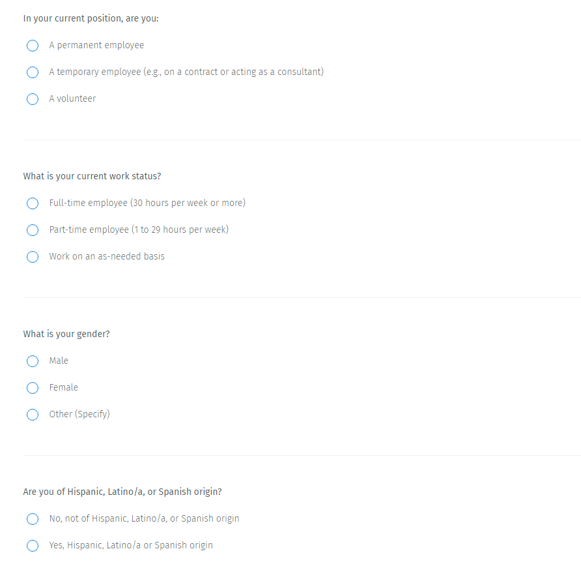Select the Full-time employee radio button
The height and width of the screenshot is (579, 581).
[x=33, y=203]
